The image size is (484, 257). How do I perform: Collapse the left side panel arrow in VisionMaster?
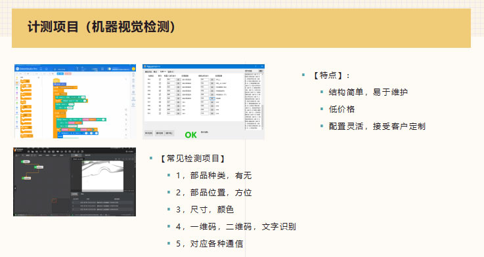coord(15,188)
